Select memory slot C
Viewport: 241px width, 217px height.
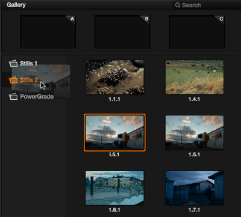point(197,32)
